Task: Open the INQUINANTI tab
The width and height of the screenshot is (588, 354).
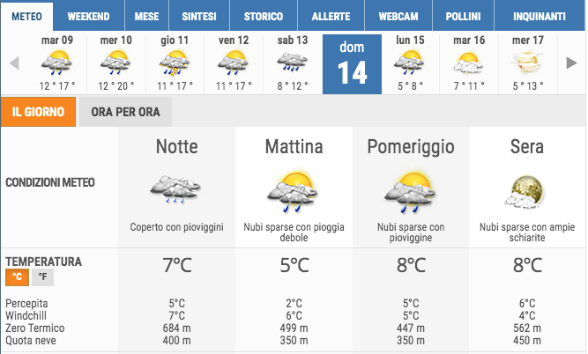Action: pyautogui.click(x=540, y=17)
